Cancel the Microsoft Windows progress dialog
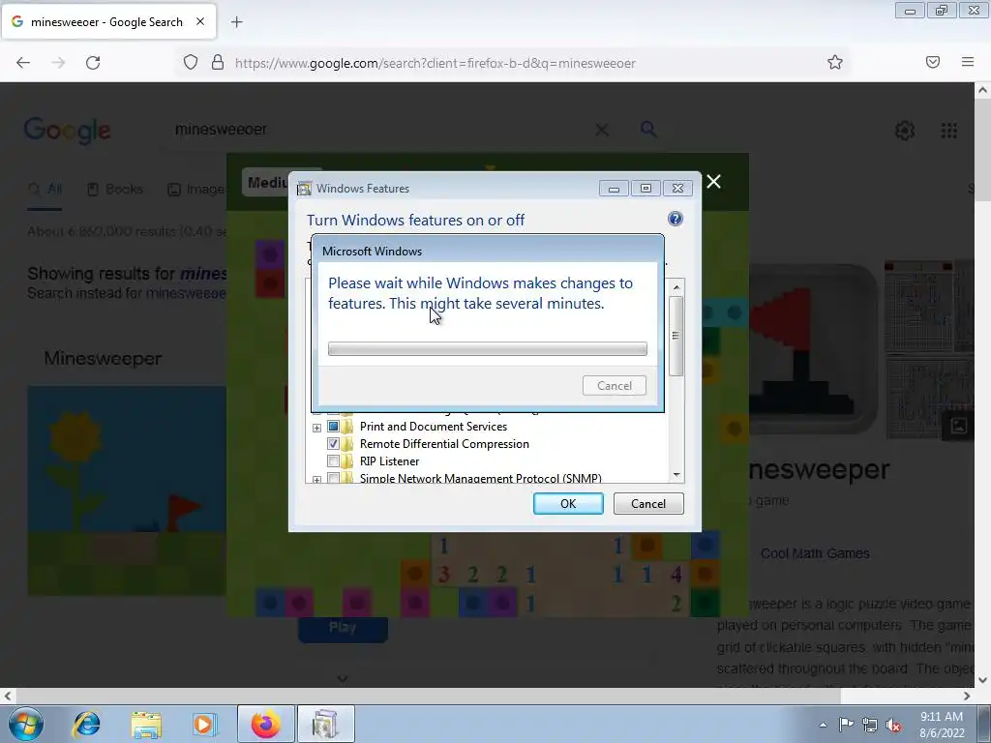The width and height of the screenshot is (991, 743). point(615,385)
